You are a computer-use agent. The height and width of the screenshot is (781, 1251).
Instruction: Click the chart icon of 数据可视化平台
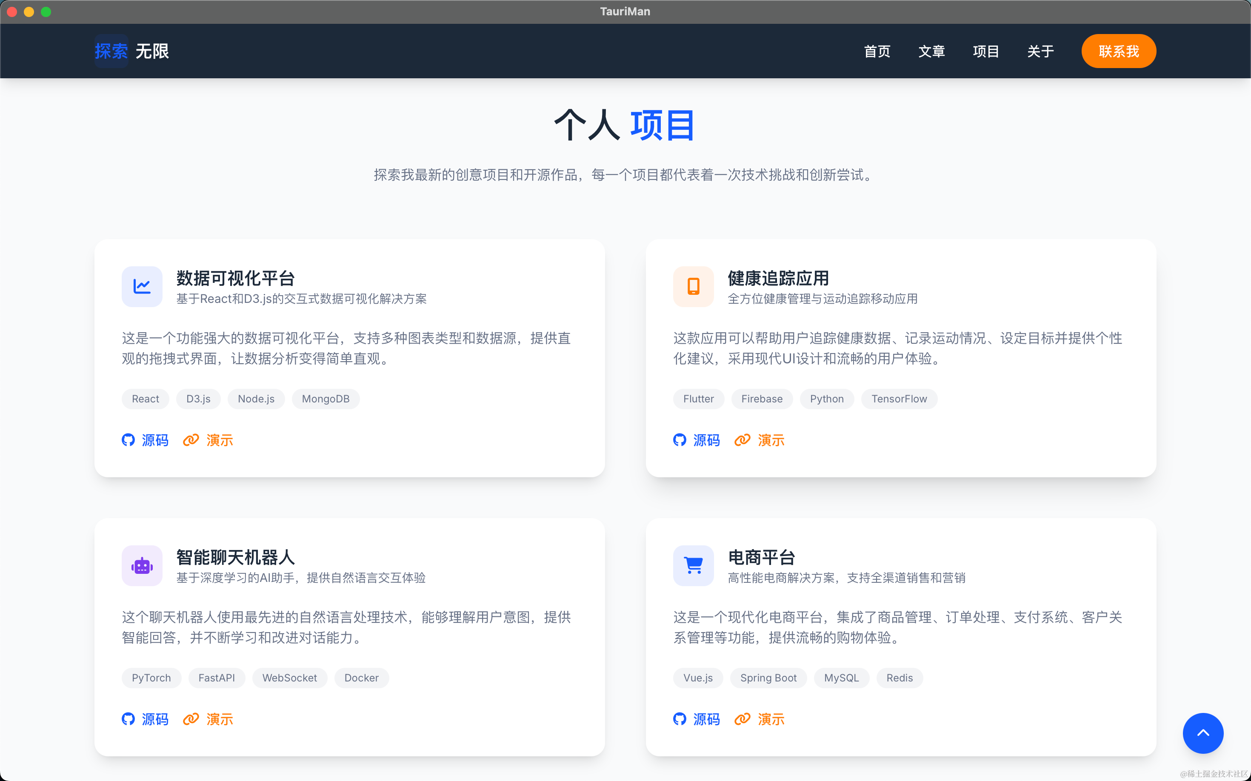pyautogui.click(x=142, y=286)
